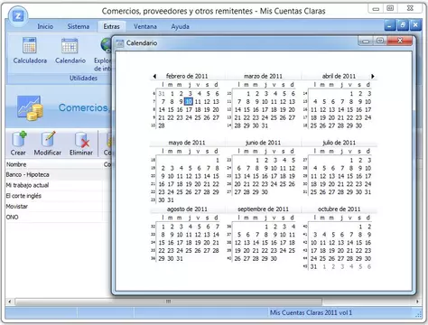
Task: Open the Sistema ribbon tab
Action: [79, 26]
